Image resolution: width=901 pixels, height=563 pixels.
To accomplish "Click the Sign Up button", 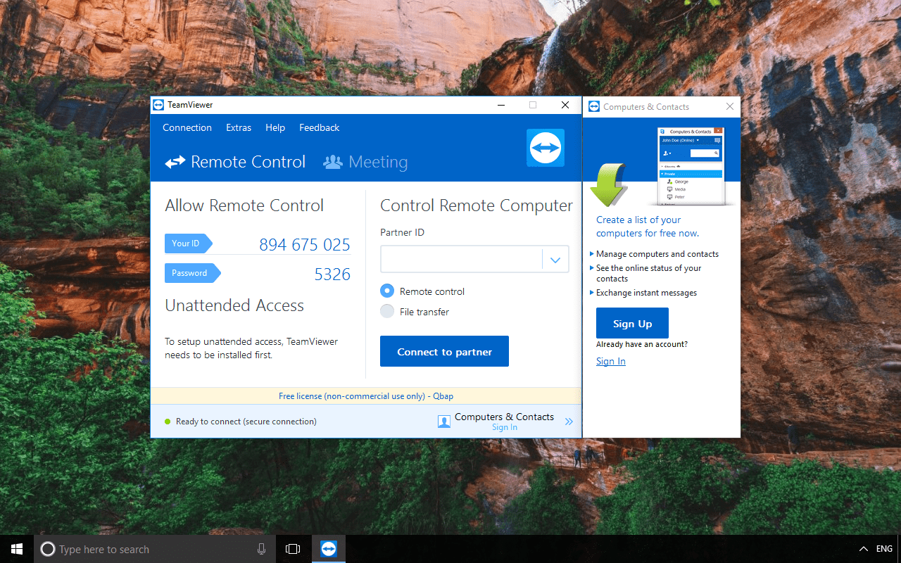I will point(632,323).
